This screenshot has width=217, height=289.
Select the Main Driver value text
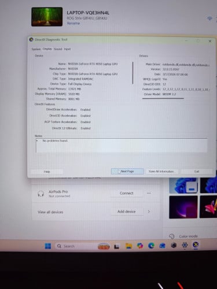pyautogui.click(x=186, y=65)
